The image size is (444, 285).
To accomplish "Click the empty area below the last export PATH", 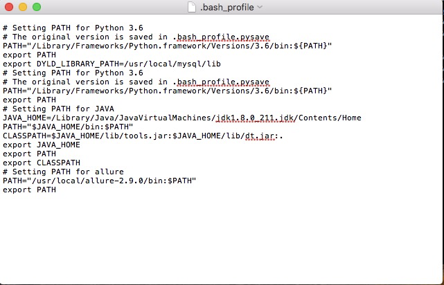I will coord(221,237).
